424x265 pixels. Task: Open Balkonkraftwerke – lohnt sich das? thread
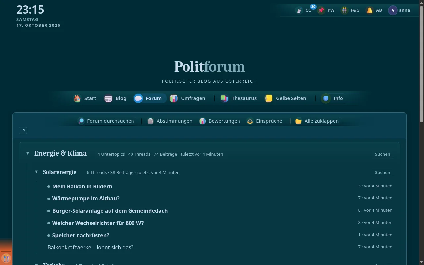pos(90,247)
